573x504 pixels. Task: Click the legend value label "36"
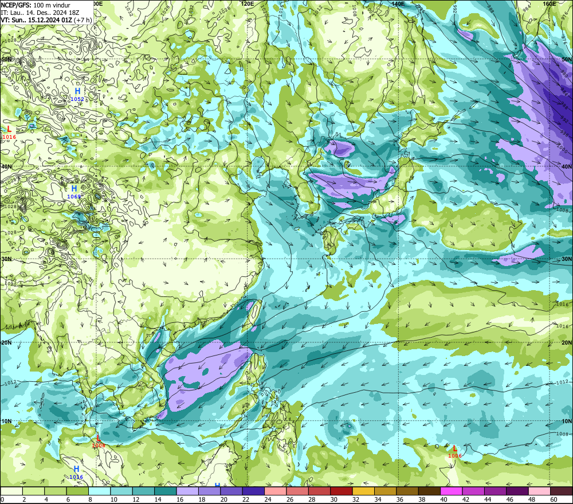point(400,499)
